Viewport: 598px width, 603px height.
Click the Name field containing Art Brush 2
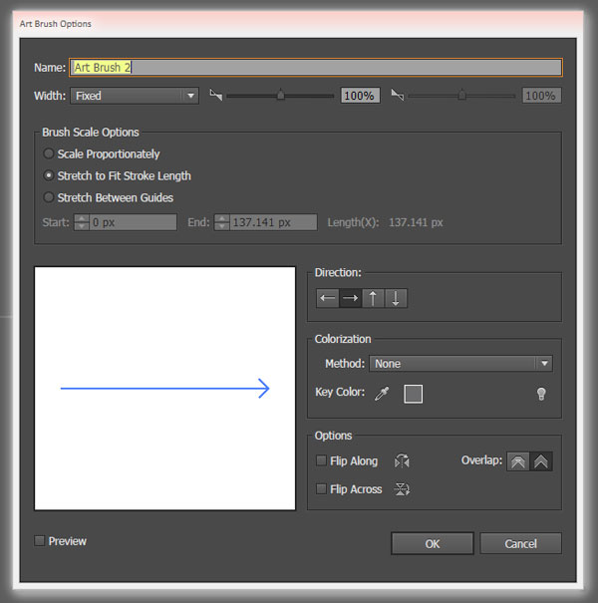coord(316,68)
